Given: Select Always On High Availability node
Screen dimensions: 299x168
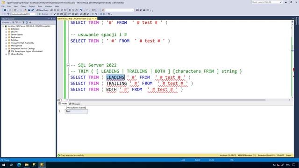Looking at the screenshot, I should click(22, 43).
